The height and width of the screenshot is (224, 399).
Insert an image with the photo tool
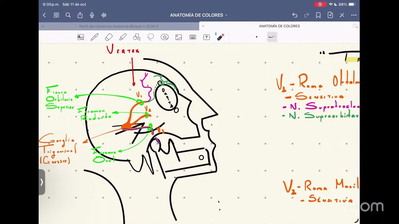[x=179, y=37]
